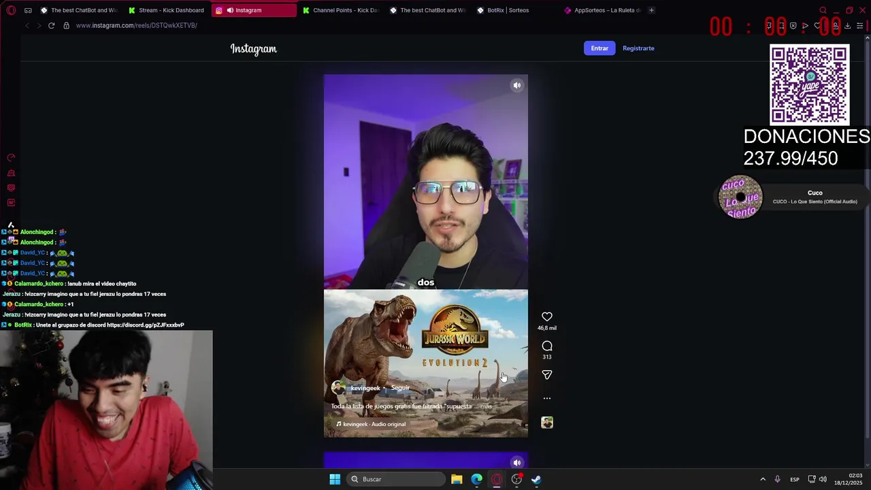Open the kevingeek username link
Image resolution: width=871 pixels, height=490 pixels.
[x=365, y=388]
